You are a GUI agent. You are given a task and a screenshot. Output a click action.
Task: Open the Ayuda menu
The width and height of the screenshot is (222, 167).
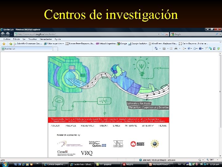pos(58,39)
